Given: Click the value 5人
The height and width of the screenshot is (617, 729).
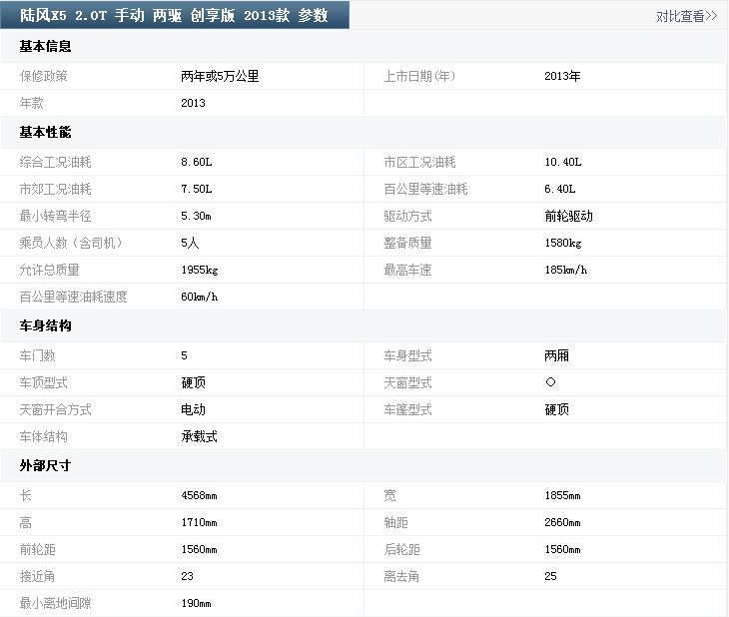Looking at the screenshot, I should click(190, 244).
